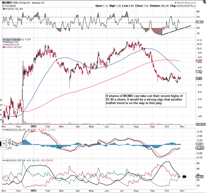206x193 pixels.
Task: Click the green +DI 26.01 label
Action: (33, 161)
